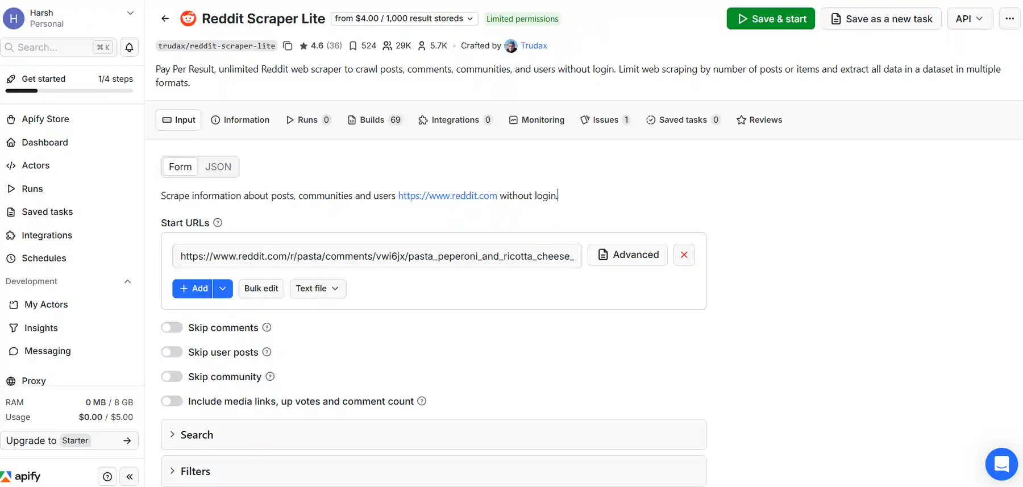The image size is (1023, 487).
Task: Open the live chat bubble
Action: [1001, 464]
